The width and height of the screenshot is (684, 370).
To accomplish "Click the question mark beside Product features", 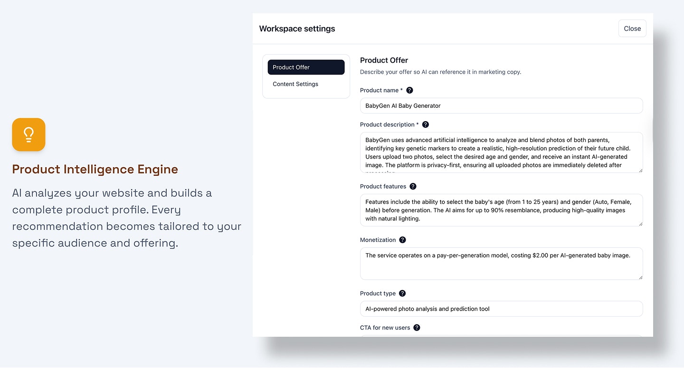I will [x=413, y=186].
